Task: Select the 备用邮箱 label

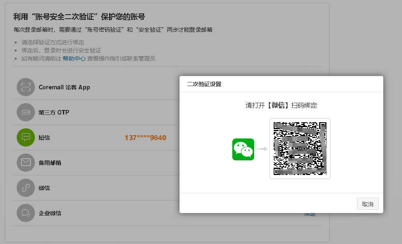Action: (x=50, y=163)
